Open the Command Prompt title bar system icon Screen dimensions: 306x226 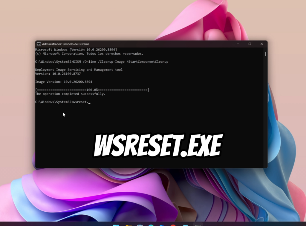coord(39,44)
